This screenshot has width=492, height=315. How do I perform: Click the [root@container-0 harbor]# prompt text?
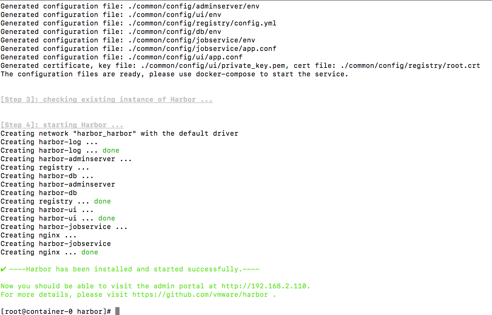pyautogui.click(x=56, y=311)
